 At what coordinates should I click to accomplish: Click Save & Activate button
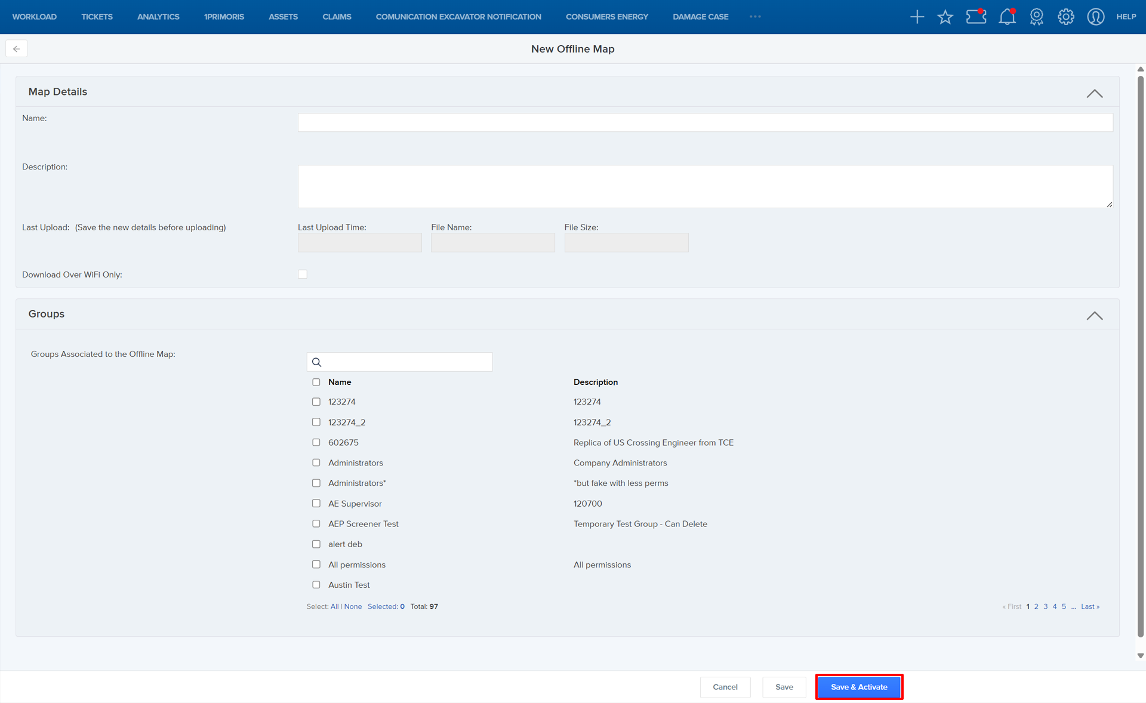(x=859, y=687)
